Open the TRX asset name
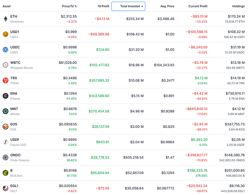This screenshot has height=195, width=249. pos(14,78)
